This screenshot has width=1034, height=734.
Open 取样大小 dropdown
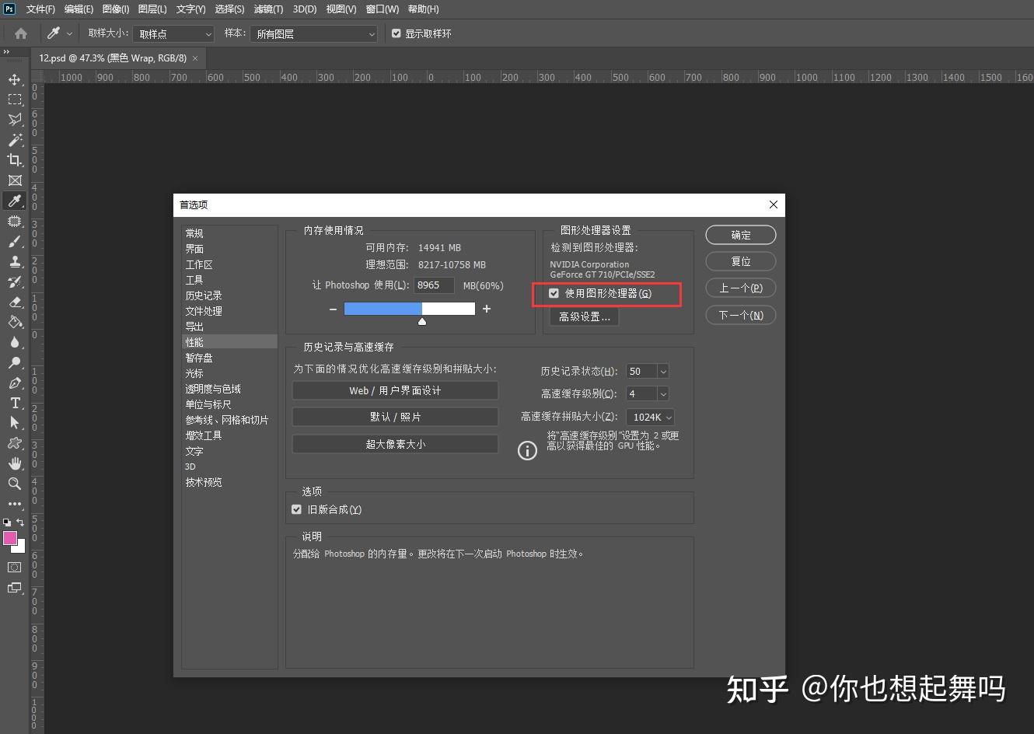[x=173, y=34]
